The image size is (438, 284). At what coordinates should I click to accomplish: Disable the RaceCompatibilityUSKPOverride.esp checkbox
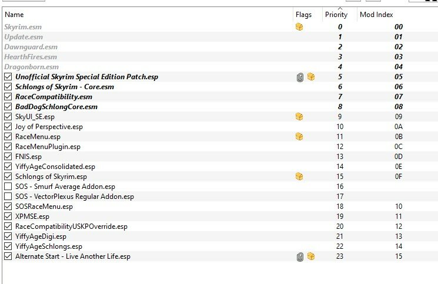(8, 226)
